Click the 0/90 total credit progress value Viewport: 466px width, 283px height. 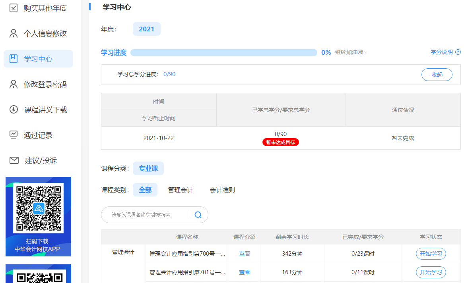169,74
